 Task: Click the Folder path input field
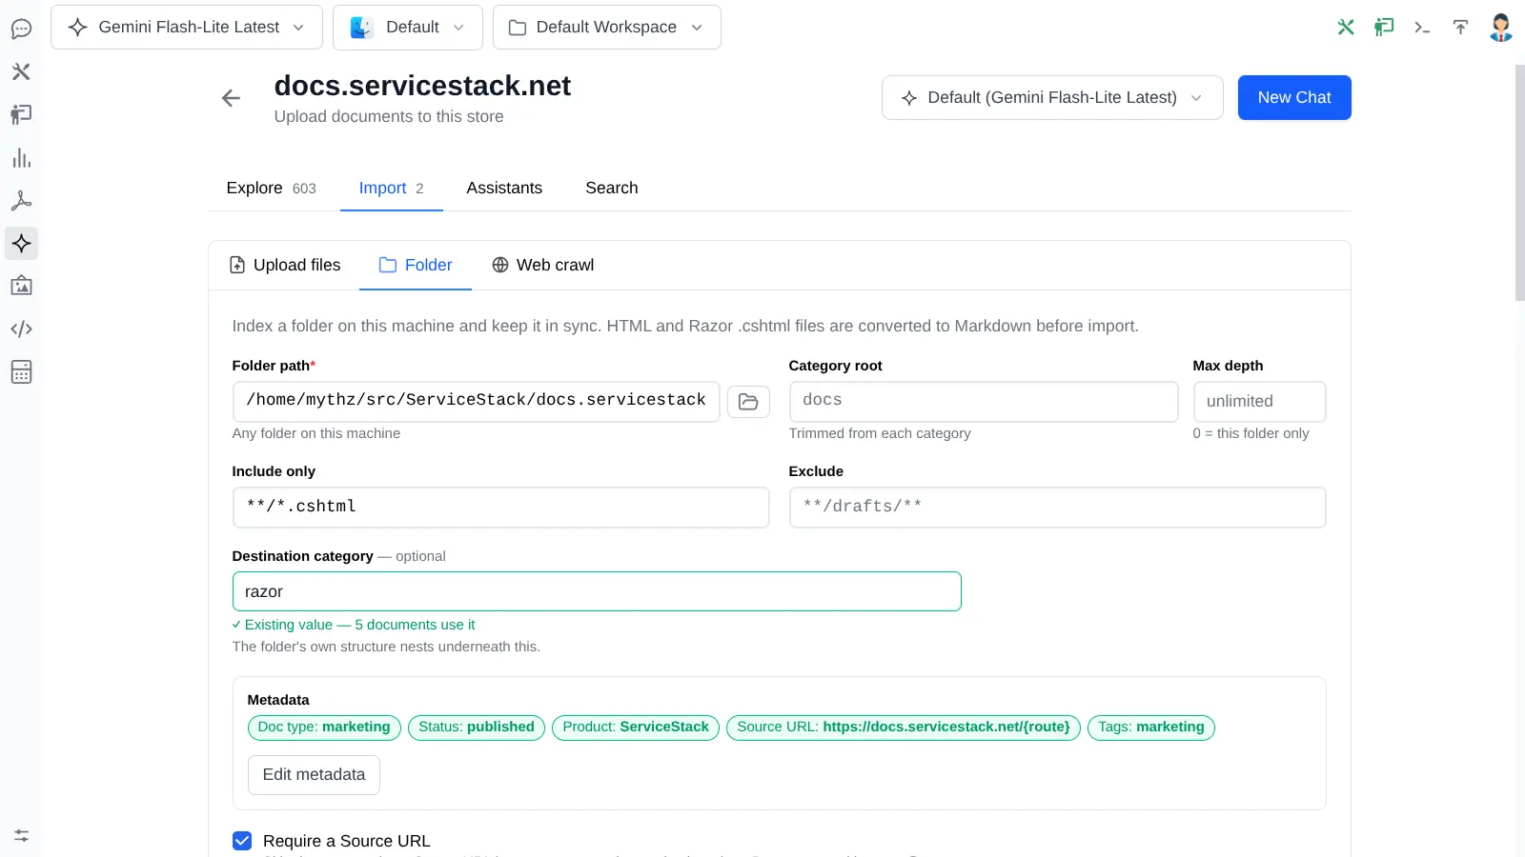(477, 402)
